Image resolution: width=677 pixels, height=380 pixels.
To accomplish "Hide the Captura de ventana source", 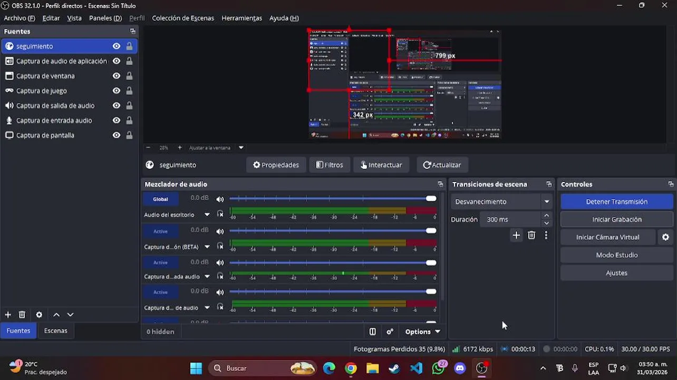I will 116,76.
